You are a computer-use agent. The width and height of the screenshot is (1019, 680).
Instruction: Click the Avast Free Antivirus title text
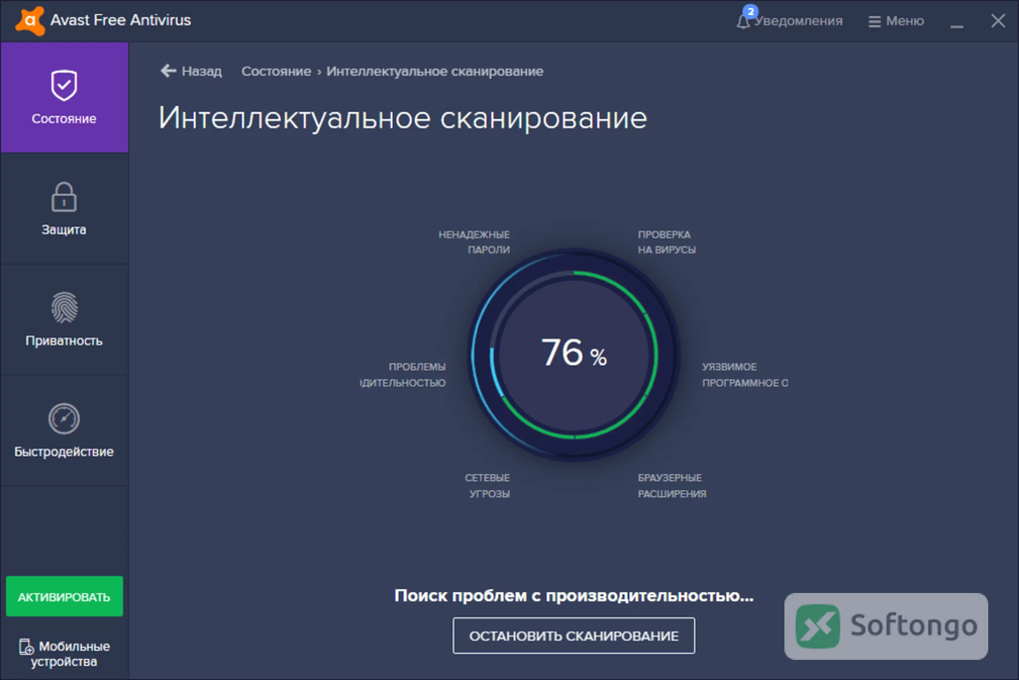(120, 20)
